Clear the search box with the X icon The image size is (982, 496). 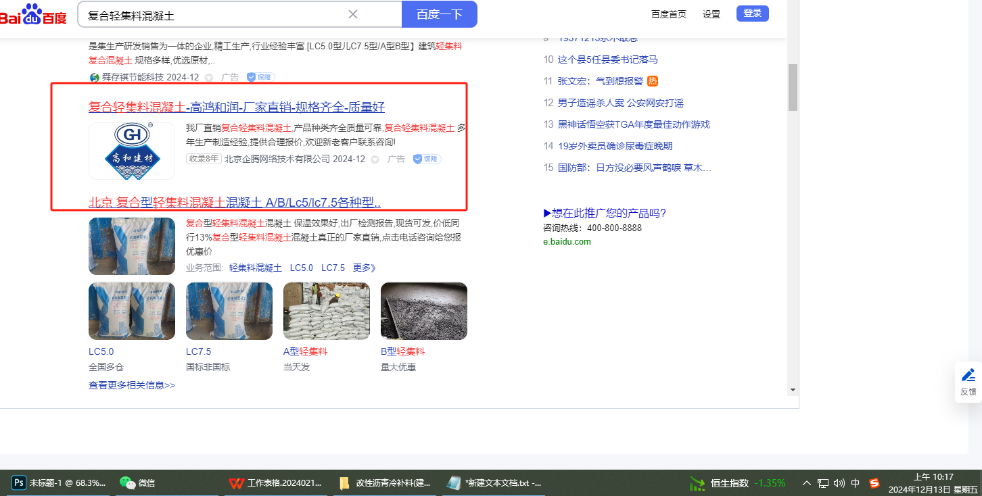pos(353,14)
